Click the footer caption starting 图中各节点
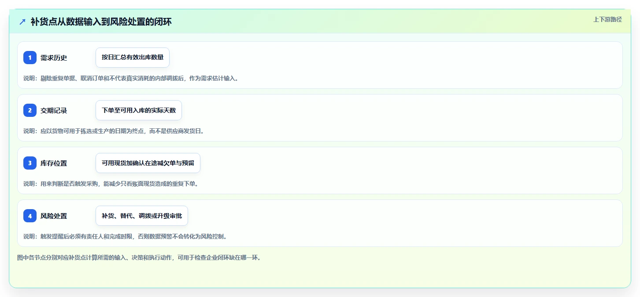640x297 pixels. tap(139, 257)
